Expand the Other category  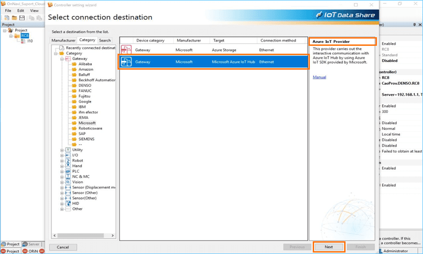point(62,209)
